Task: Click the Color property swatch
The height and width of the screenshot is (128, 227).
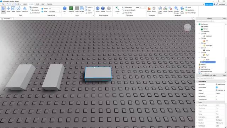Action: pos(217,90)
